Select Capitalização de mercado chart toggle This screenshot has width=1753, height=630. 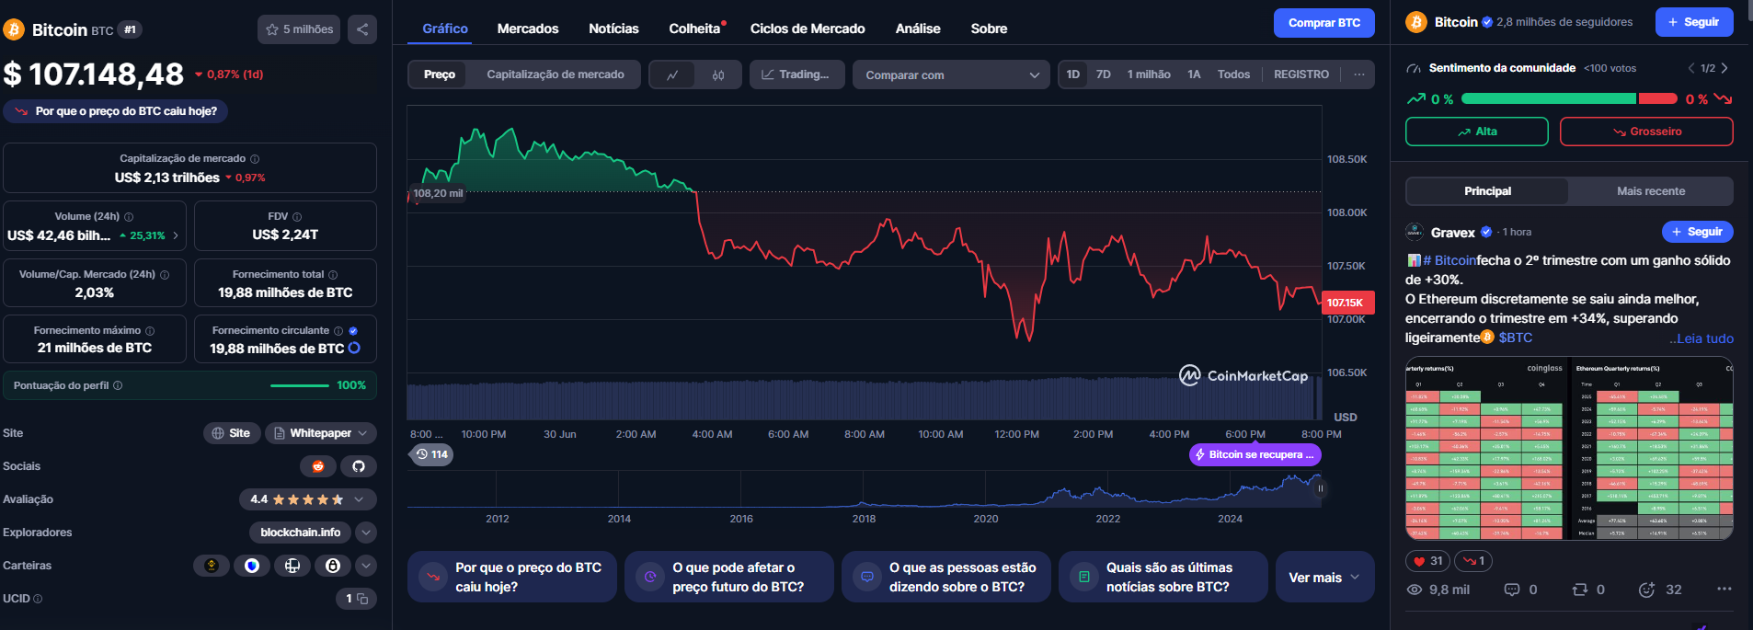556,74
